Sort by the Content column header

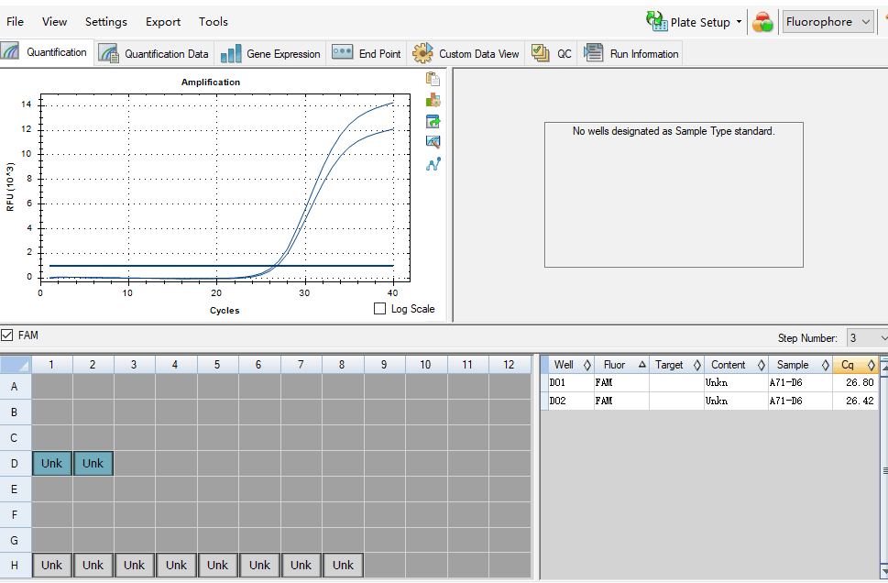tap(736, 365)
